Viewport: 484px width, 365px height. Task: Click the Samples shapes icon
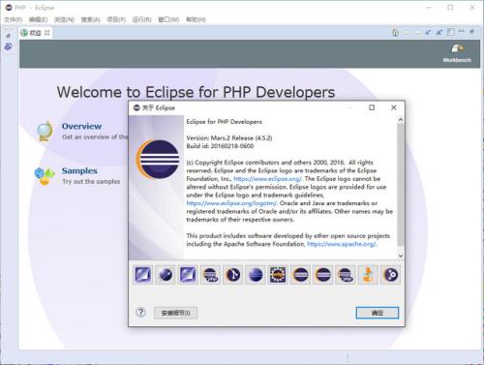(x=45, y=176)
